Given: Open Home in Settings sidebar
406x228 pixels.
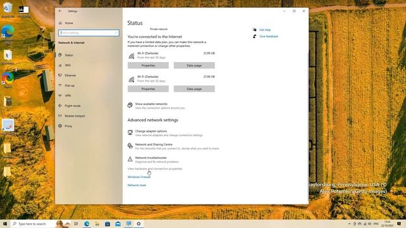Looking at the screenshot, I should [x=69, y=23].
